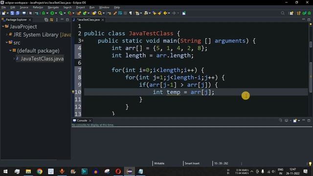Click Previous Annotation toolbar icon
This screenshot has height=176, width=313.
[x=146, y=13]
